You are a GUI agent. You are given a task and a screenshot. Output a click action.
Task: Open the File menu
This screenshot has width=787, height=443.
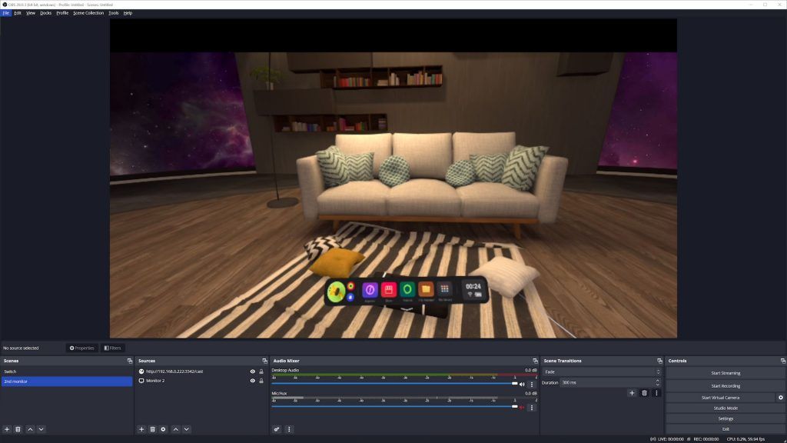click(6, 13)
